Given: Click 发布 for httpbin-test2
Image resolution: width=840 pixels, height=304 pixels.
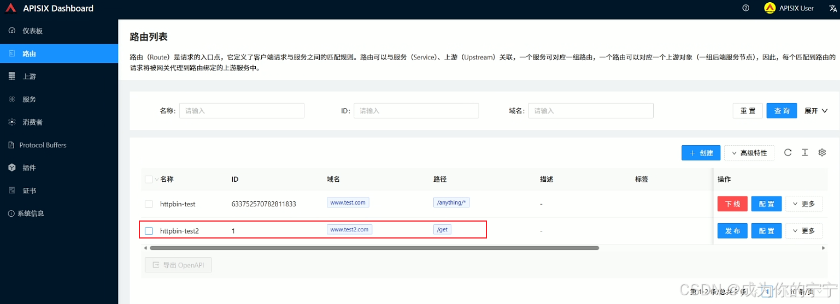Looking at the screenshot, I should (732, 231).
